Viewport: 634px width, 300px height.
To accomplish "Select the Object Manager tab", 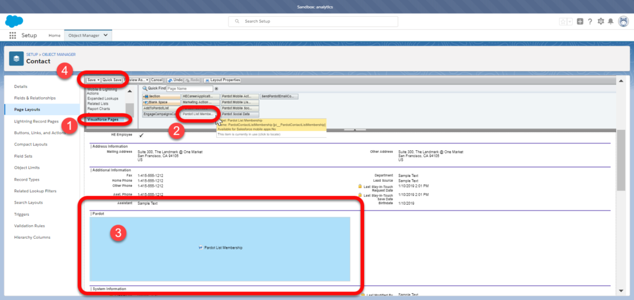I will pos(84,35).
